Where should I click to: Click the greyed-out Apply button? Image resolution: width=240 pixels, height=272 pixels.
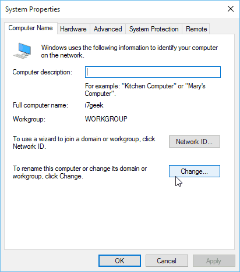[214, 261]
